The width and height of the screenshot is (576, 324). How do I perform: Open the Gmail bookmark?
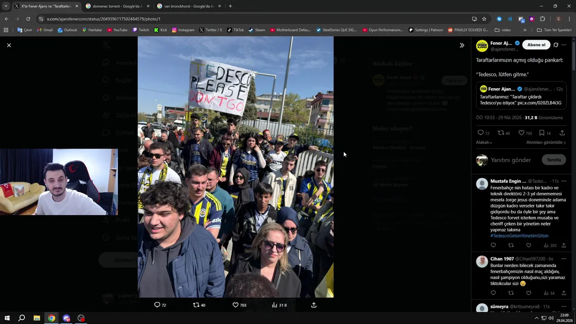(x=45, y=30)
